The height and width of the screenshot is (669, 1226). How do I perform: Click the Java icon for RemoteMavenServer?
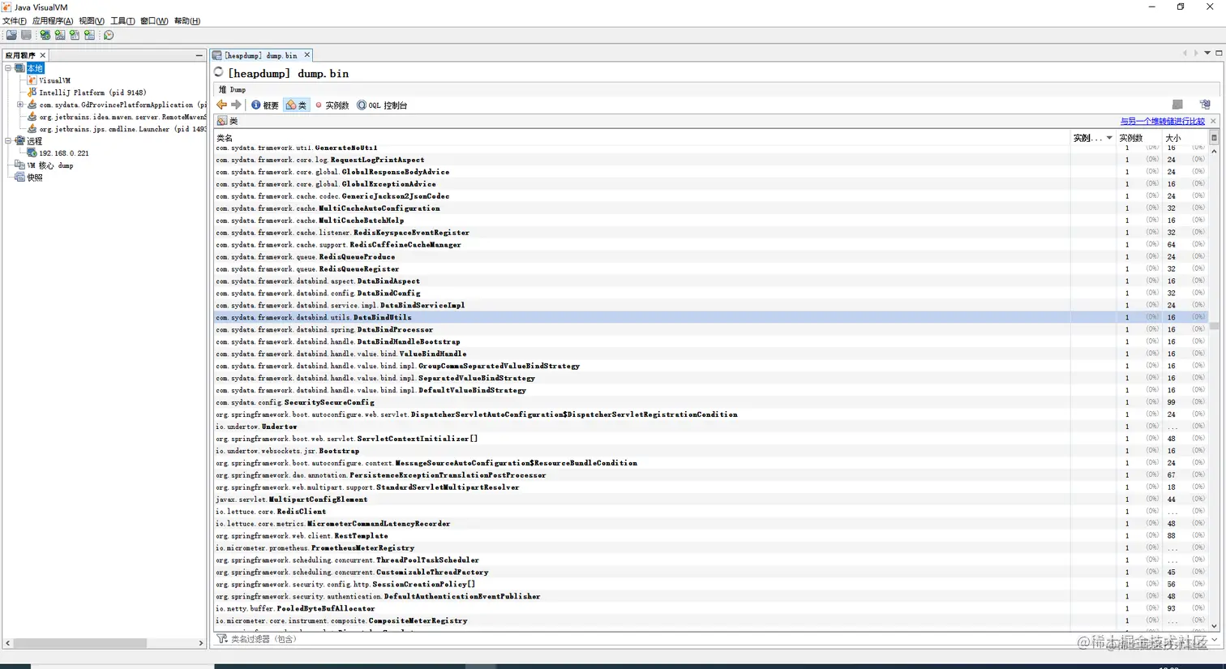coord(32,117)
